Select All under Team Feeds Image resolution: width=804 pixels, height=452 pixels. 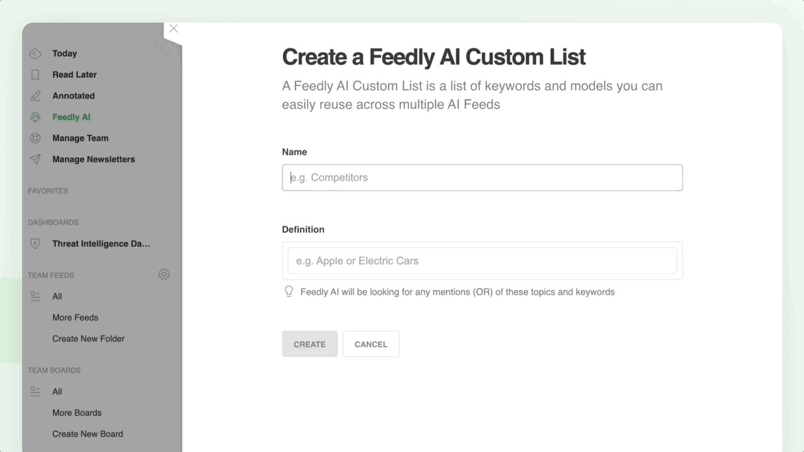pyautogui.click(x=57, y=296)
